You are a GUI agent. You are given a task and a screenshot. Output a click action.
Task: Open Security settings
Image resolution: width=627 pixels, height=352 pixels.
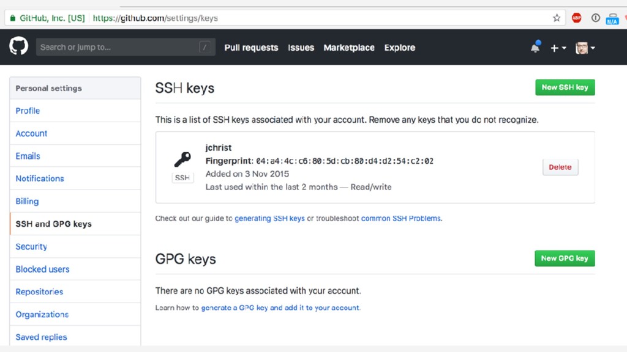click(x=75, y=247)
